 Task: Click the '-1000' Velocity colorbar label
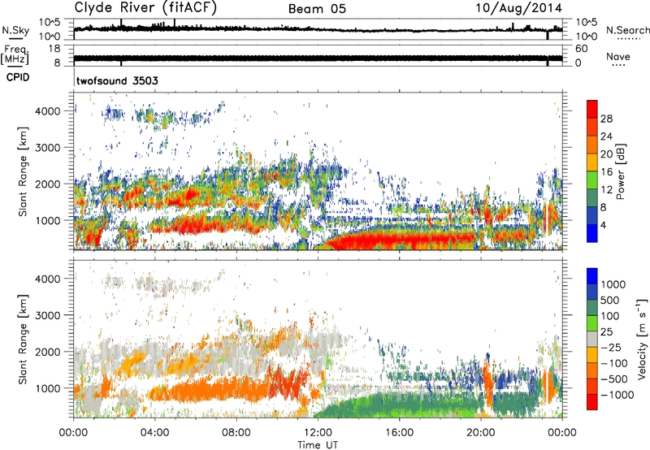pyautogui.click(x=617, y=395)
